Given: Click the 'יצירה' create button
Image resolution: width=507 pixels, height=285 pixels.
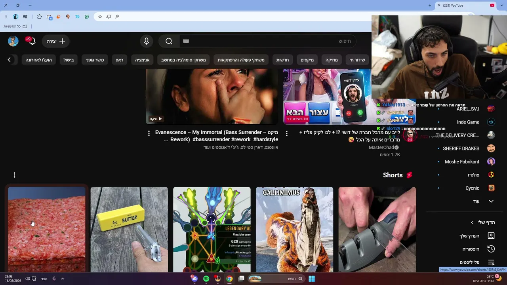Looking at the screenshot, I should (x=56, y=41).
